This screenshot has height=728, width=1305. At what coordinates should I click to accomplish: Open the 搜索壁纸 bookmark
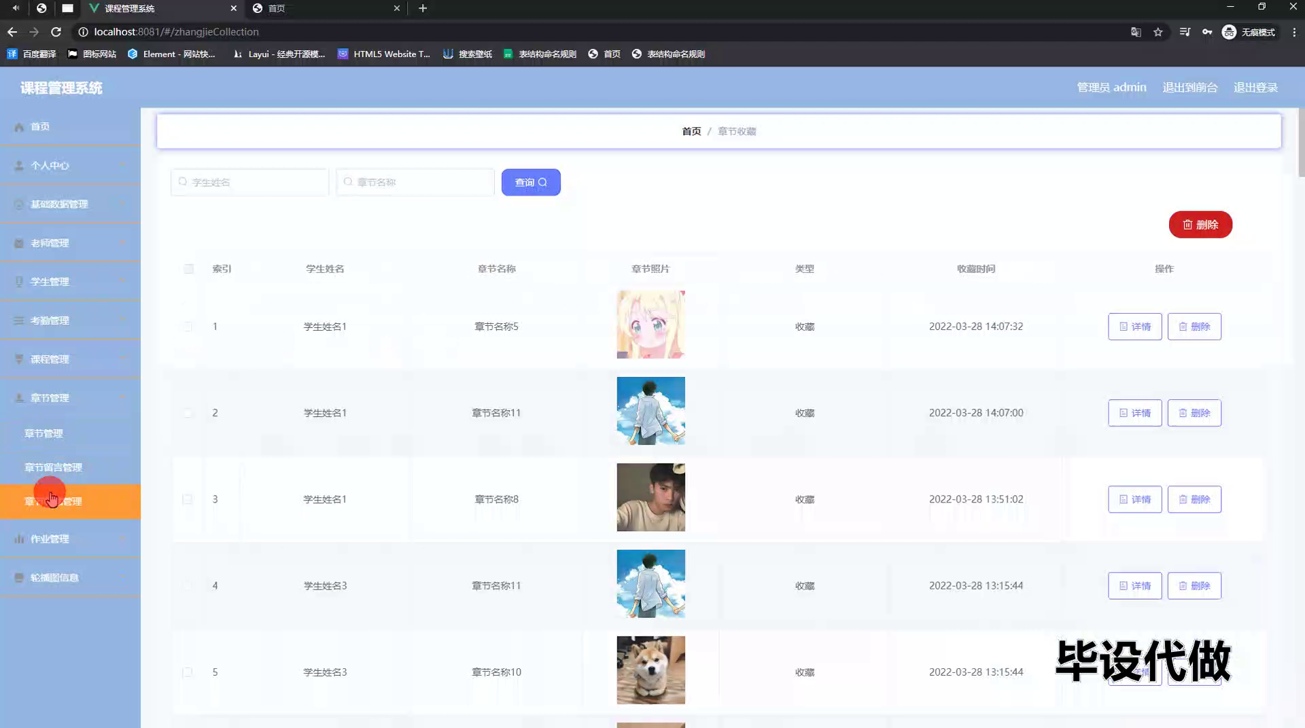(468, 54)
